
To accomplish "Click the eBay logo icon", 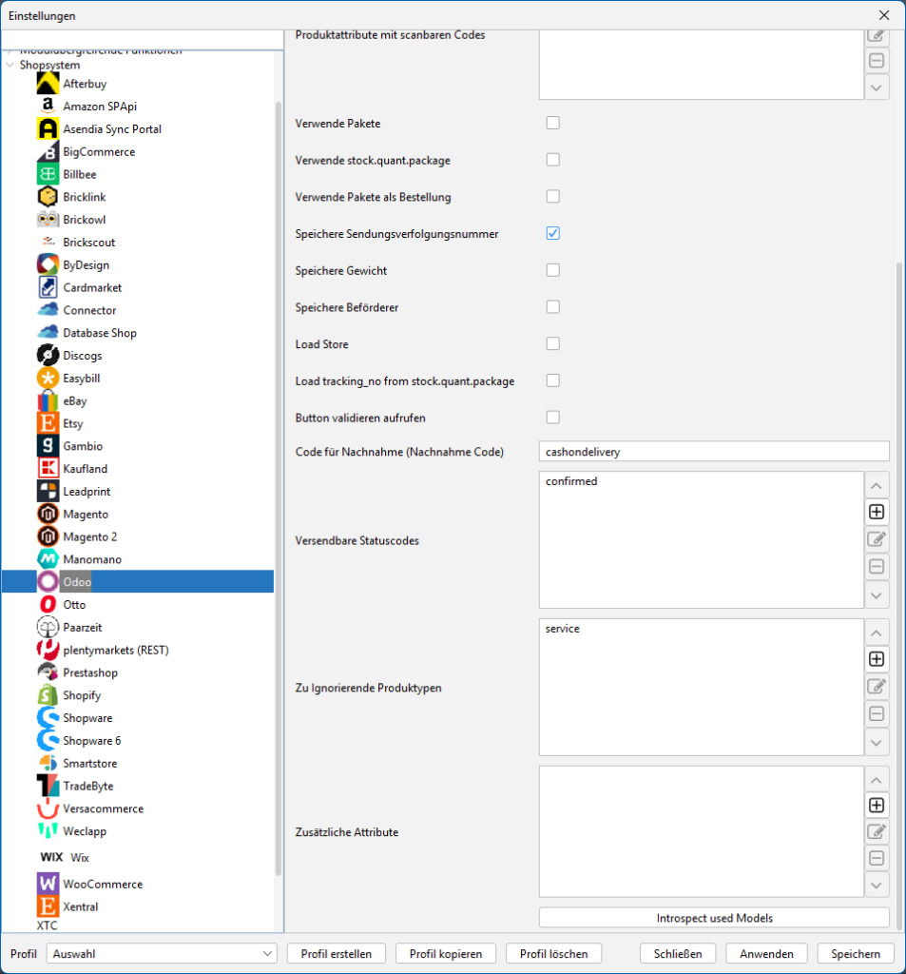I will click(48, 400).
